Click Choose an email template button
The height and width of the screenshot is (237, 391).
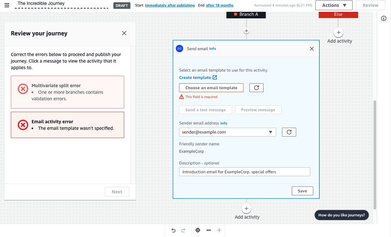211,88
